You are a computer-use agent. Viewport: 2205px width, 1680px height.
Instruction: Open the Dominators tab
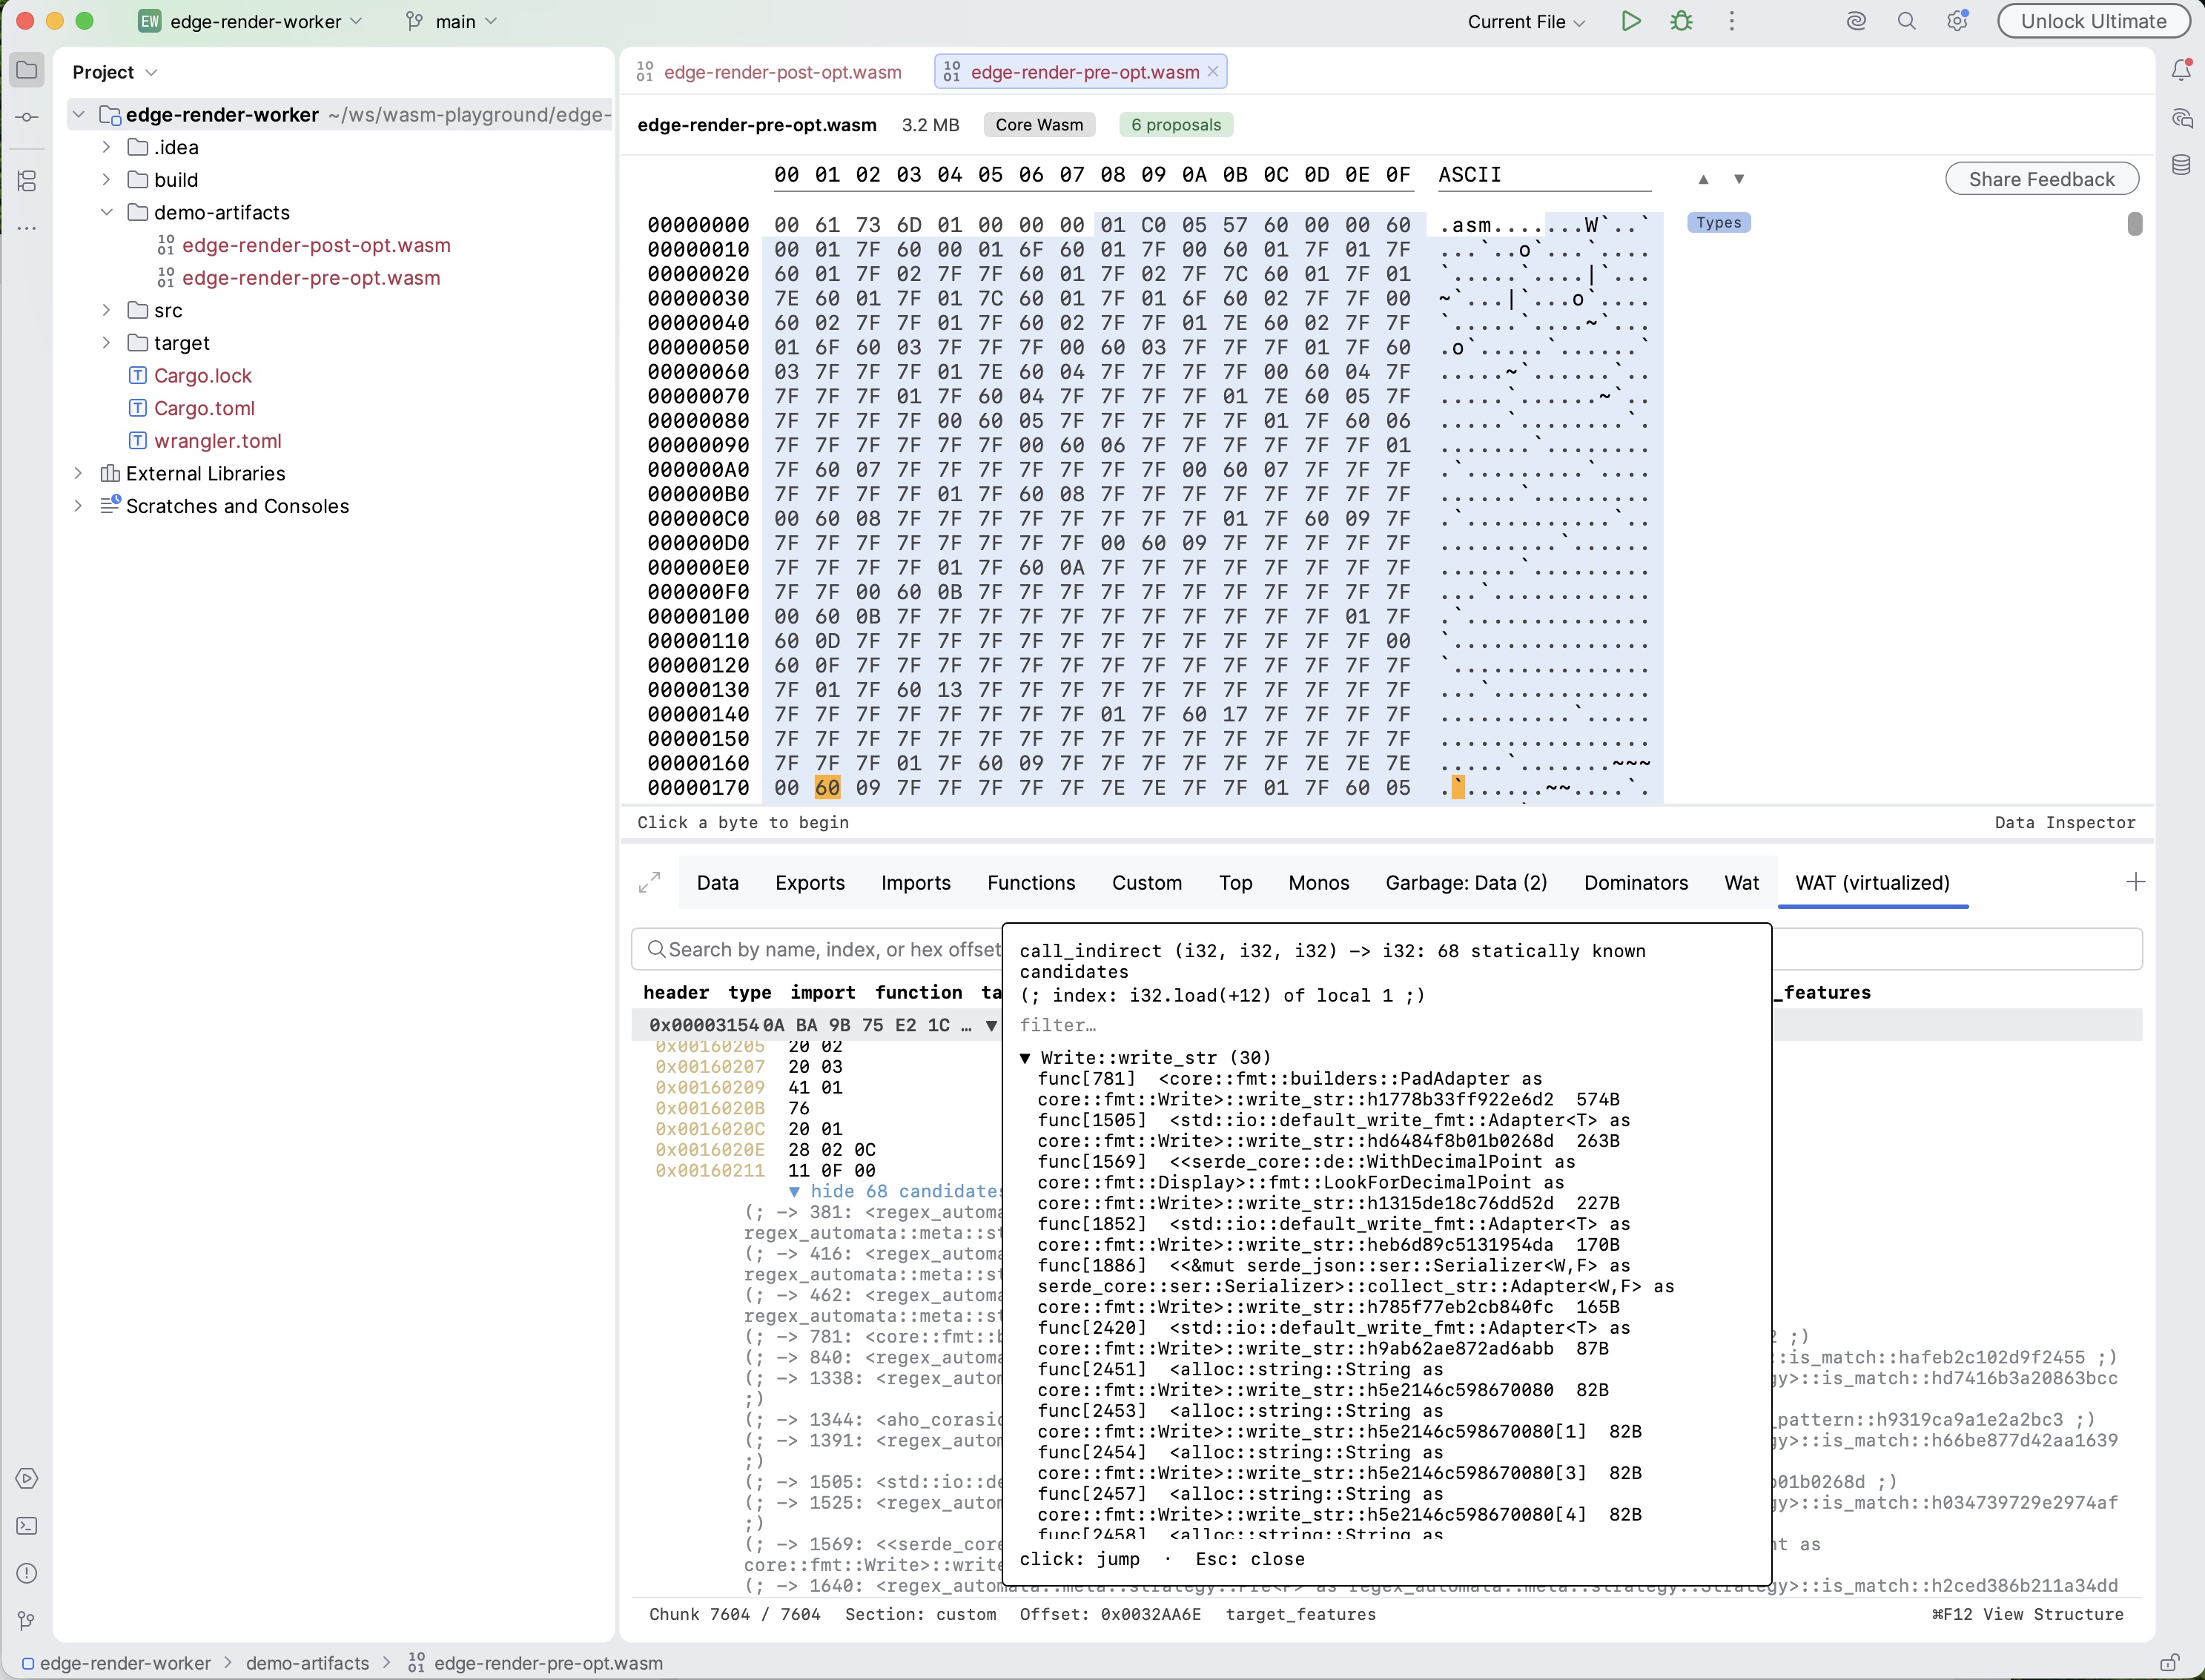click(x=1635, y=882)
